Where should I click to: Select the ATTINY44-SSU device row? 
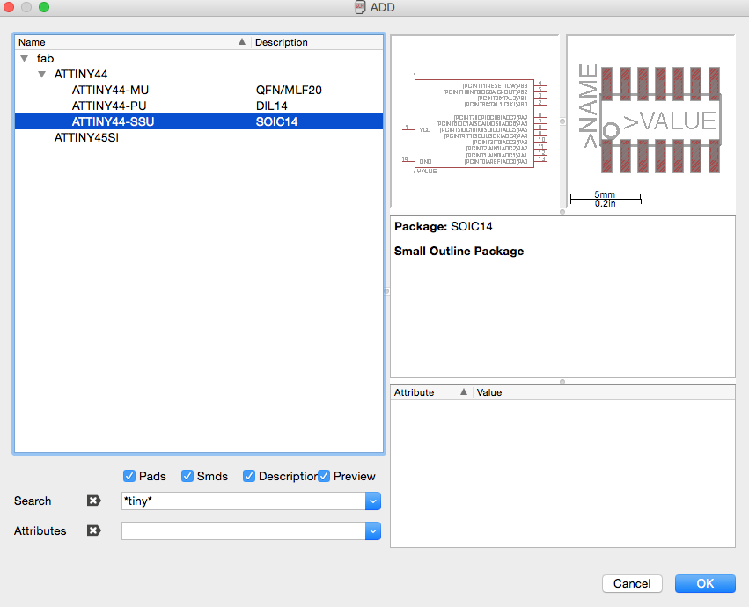[199, 121]
